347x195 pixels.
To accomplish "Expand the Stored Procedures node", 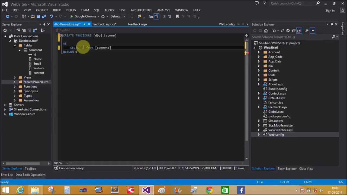I will (15, 82).
